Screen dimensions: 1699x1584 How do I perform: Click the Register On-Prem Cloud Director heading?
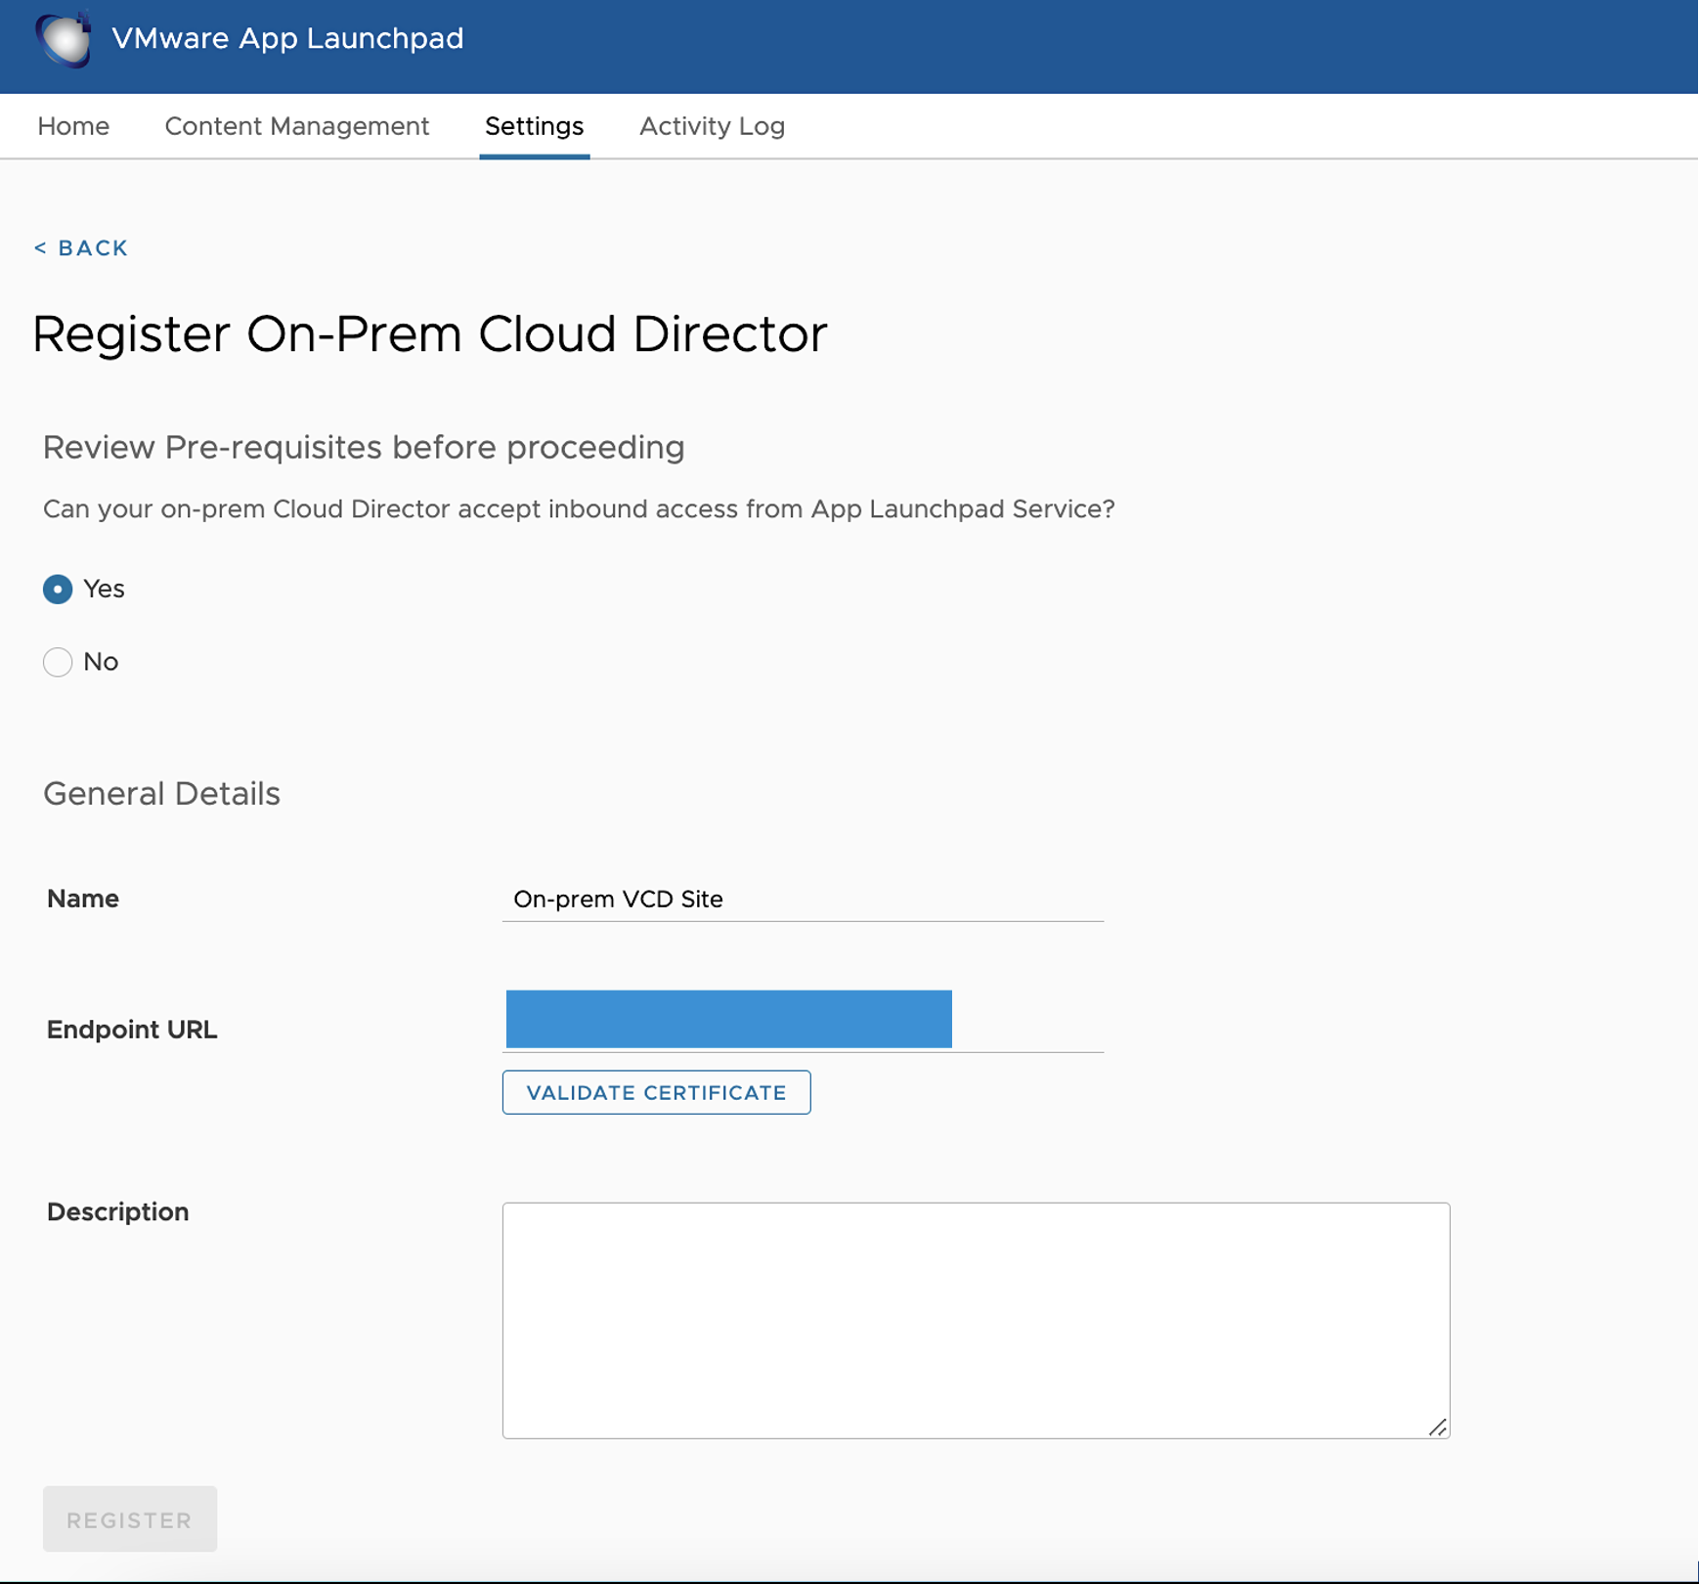point(430,334)
